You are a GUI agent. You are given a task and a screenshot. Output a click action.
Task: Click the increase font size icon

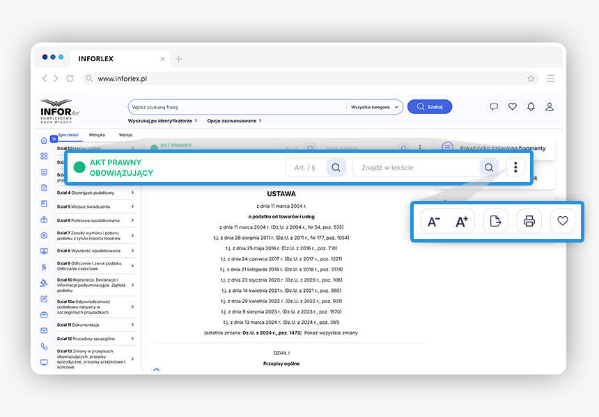462,222
